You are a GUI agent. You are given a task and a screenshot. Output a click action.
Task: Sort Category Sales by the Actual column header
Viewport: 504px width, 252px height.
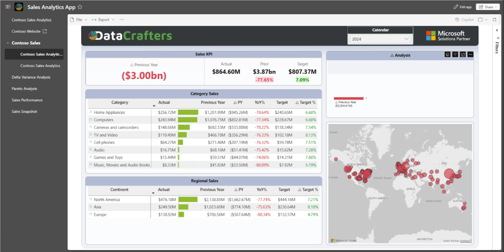(164, 103)
